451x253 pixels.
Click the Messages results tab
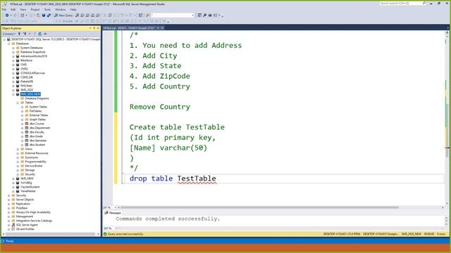click(x=113, y=213)
